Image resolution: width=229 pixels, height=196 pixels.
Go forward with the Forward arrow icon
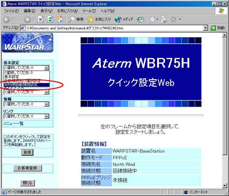click(27, 19)
